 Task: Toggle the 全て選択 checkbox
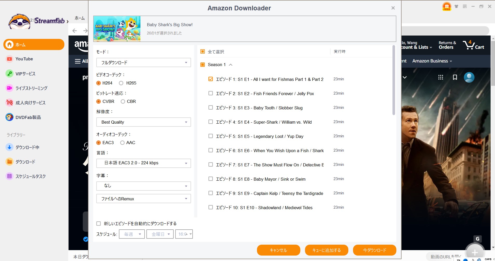coord(203,52)
